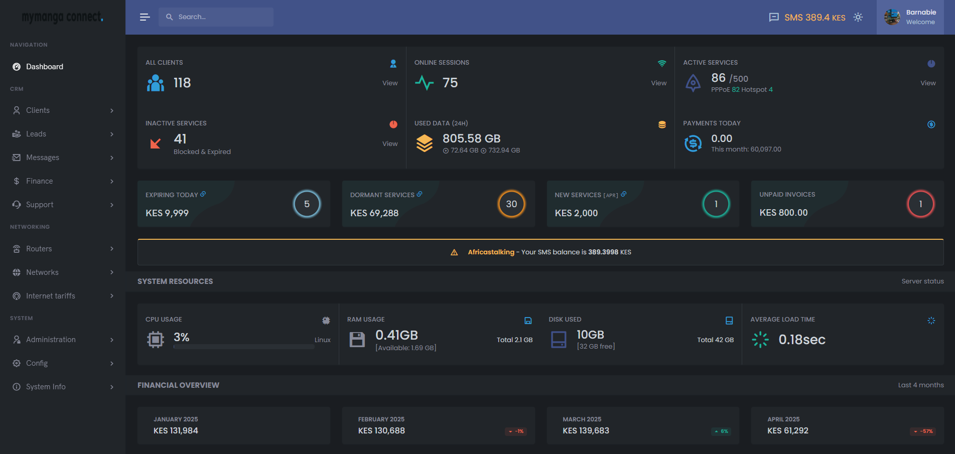Open the Barnabie profile avatar
955x454 pixels.
tap(892, 17)
